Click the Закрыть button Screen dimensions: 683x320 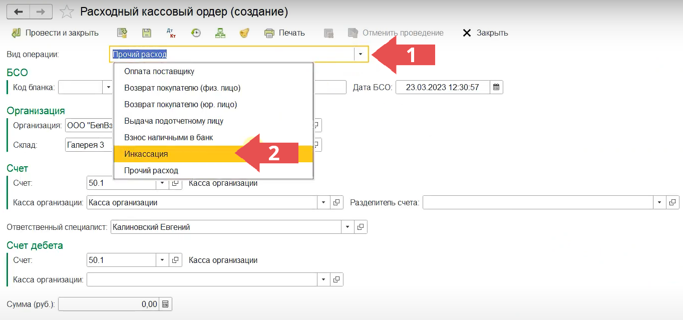coord(485,33)
